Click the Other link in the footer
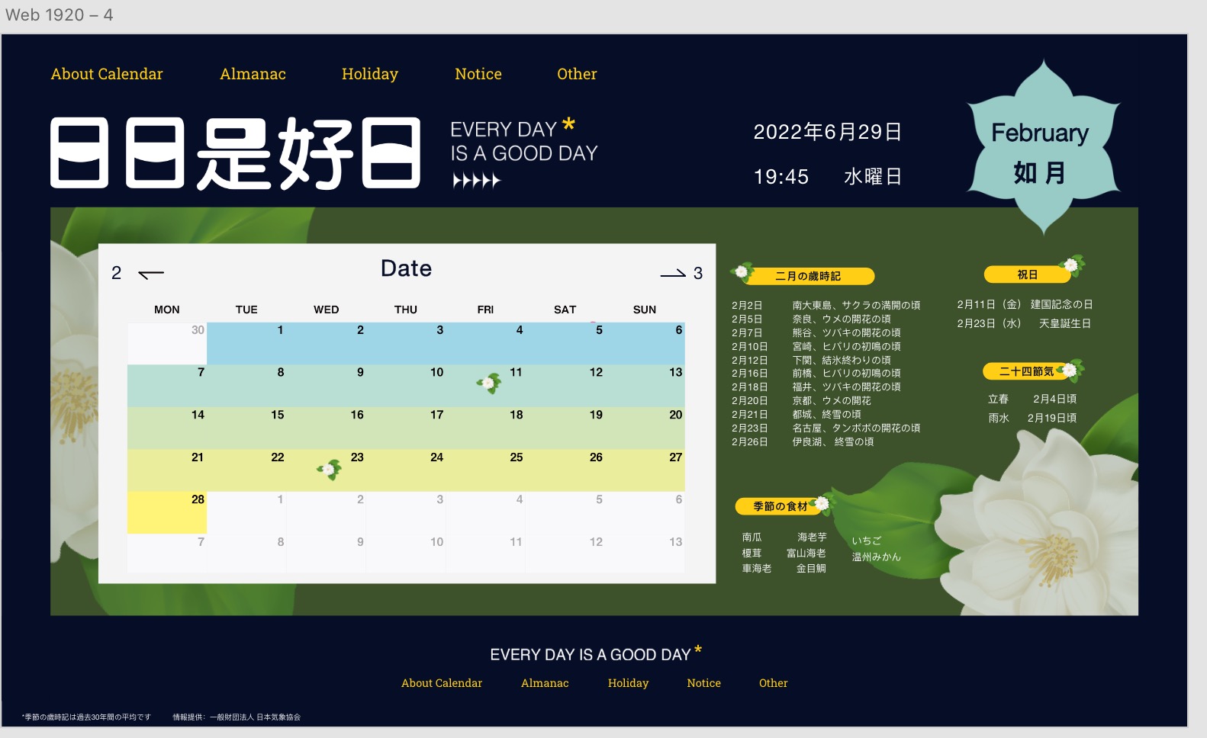The height and width of the screenshot is (738, 1207). point(773,683)
